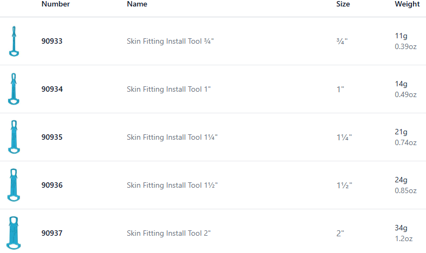Click the 34g weight value
Viewport: 426px width, 253px height.
401,228
